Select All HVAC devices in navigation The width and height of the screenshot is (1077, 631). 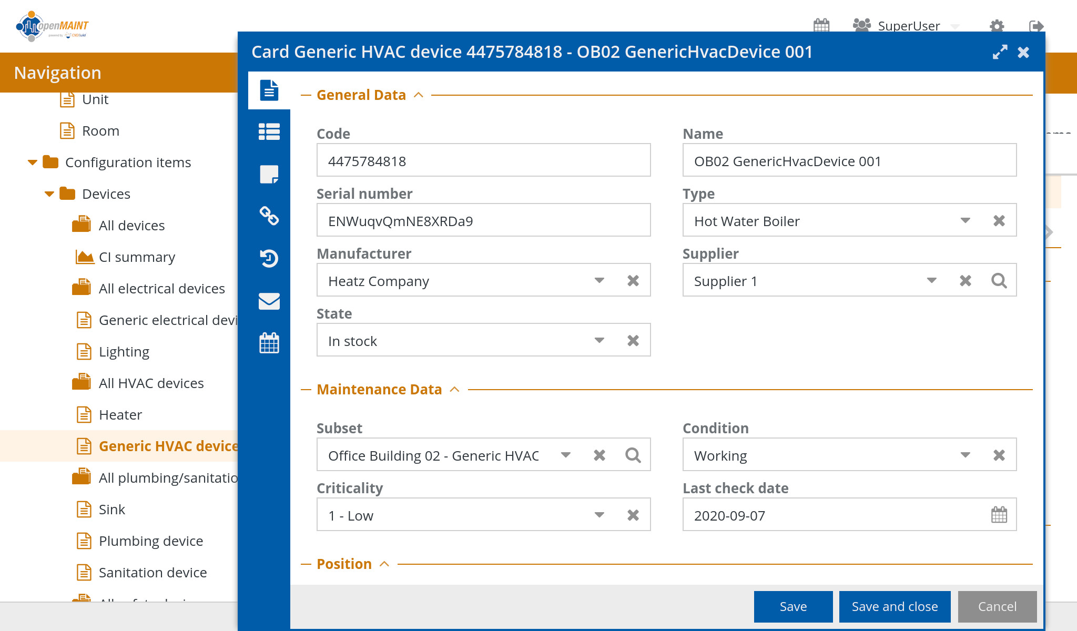click(x=151, y=383)
